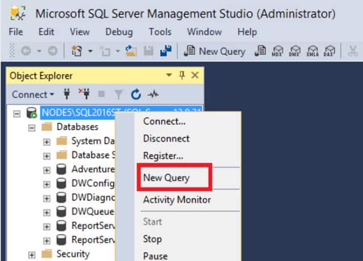
Task: Click the Disconnect plug icon with red X
Action: (85, 94)
